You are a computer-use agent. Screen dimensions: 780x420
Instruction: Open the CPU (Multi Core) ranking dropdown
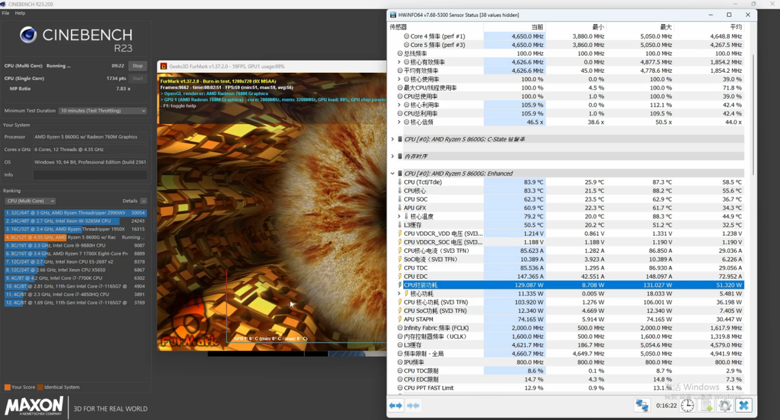(x=30, y=202)
